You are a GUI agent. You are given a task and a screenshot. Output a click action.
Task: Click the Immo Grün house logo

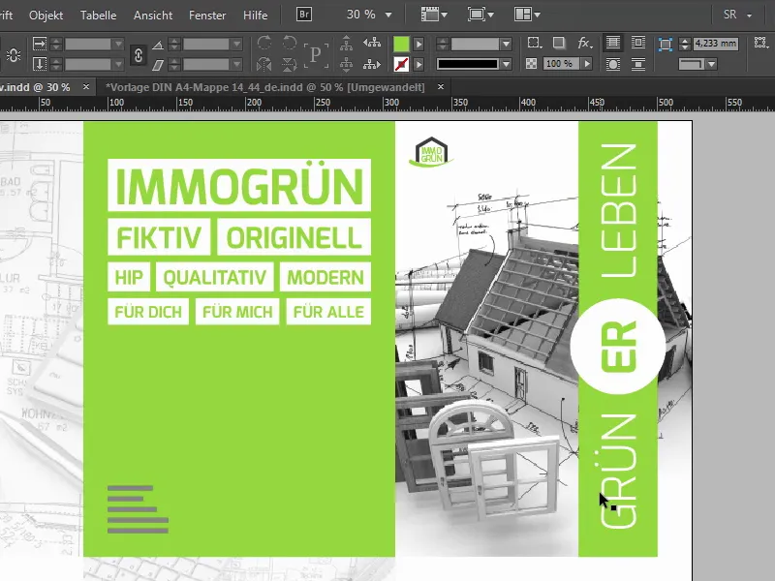(431, 152)
